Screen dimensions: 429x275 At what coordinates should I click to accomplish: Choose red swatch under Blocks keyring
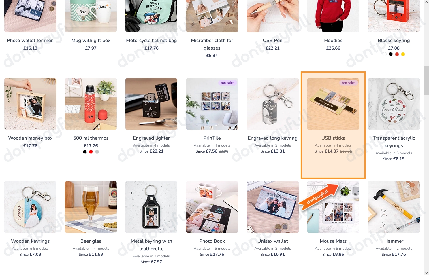click(397, 54)
